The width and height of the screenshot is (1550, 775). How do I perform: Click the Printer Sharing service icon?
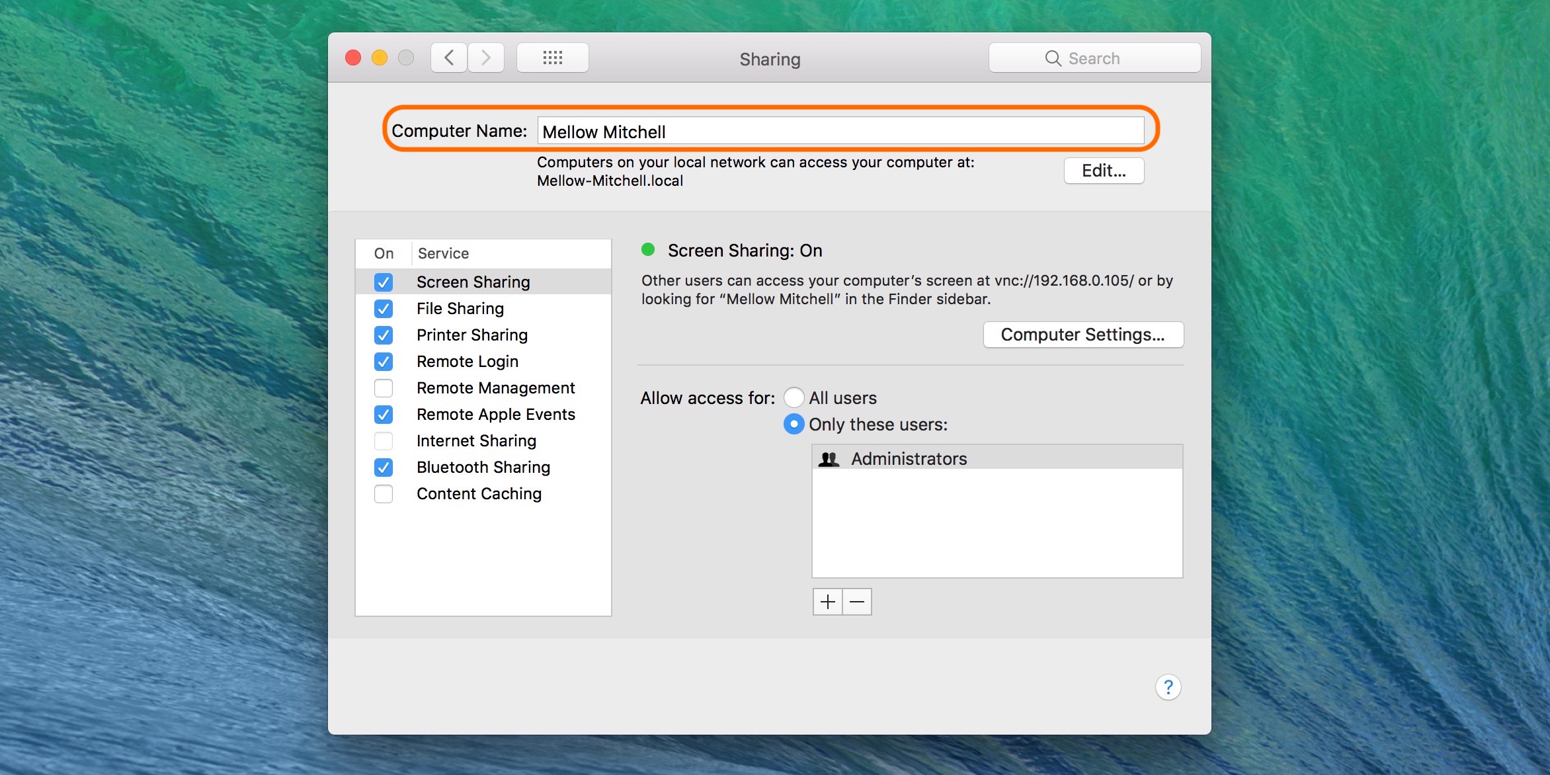coord(384,334)
